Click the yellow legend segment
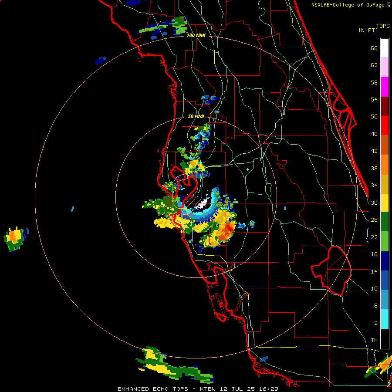Image resolution: width=392 pixels, height=392 pixels. tap(385, 203)
